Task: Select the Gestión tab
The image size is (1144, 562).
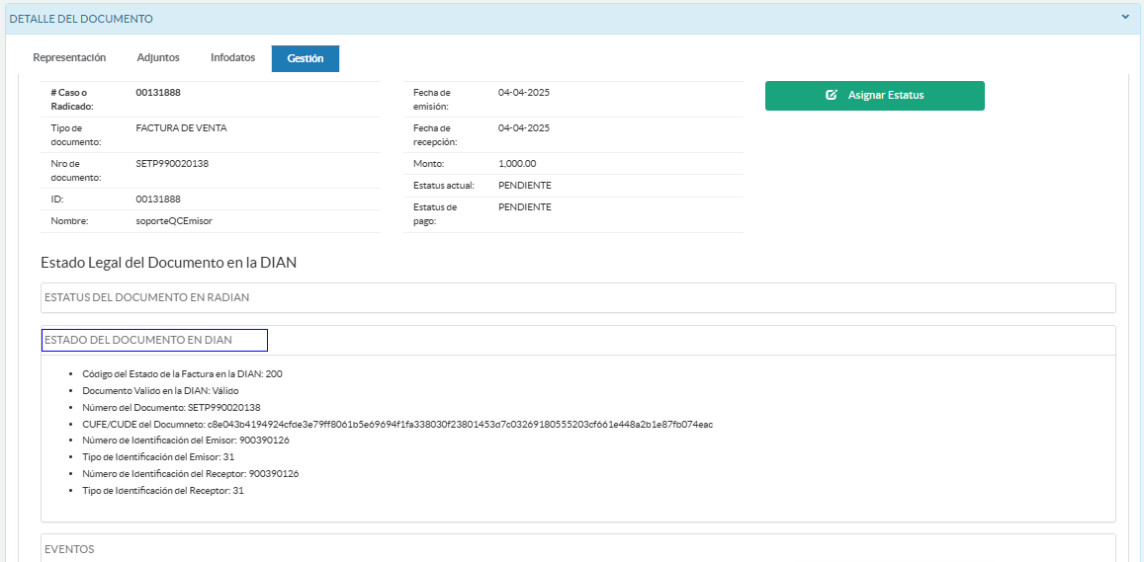Action: (306, 59)
